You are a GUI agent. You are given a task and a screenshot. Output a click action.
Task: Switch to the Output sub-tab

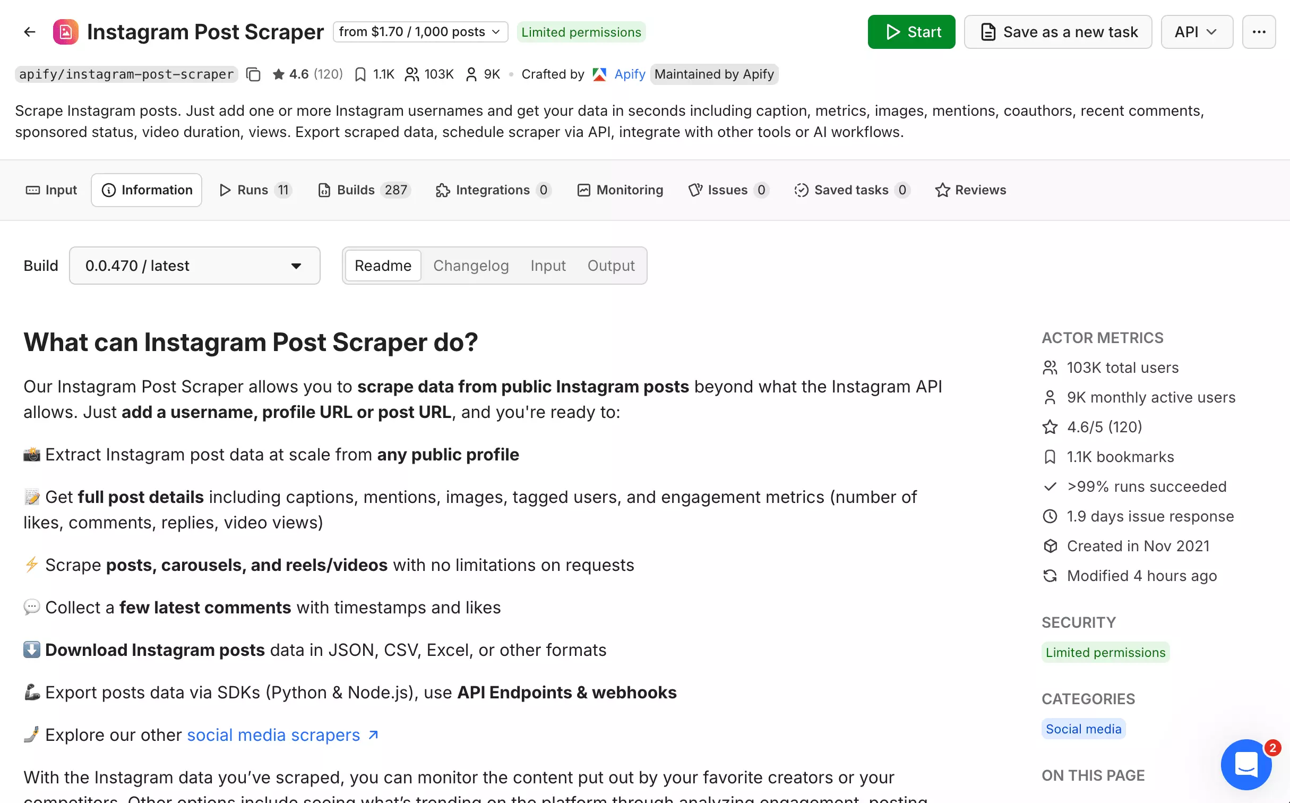click(x=611, y=266)
